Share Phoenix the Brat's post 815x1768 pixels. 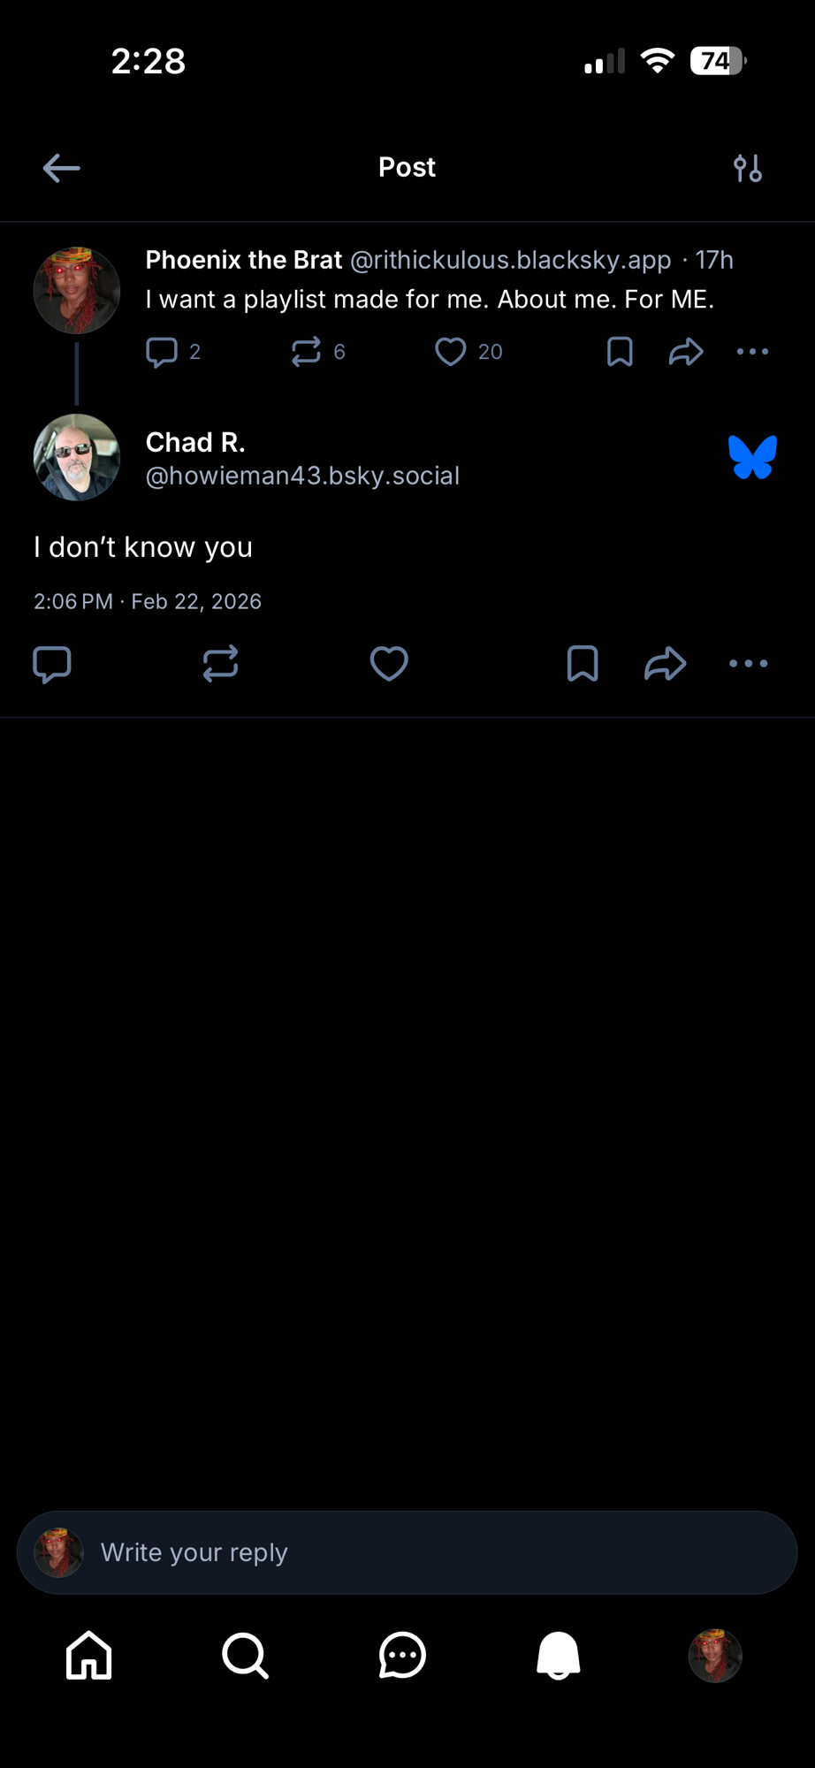click(x=686, y=352)
